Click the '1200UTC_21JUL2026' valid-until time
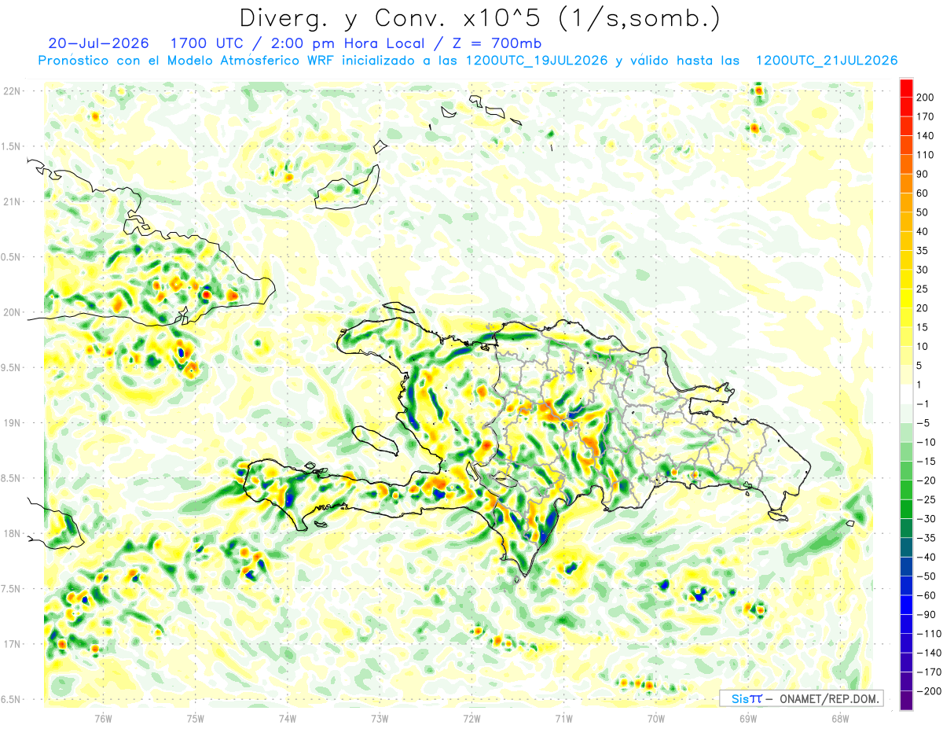The height and width of the screenshot is (729, 943). point(827,61)
